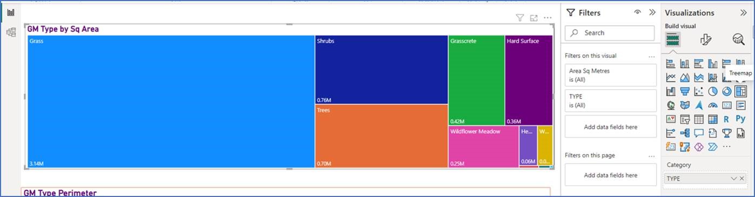Screen dimensions: 755x197
Task: Open options ellipsis for Filters on this visual
Action: click(651, 56)
